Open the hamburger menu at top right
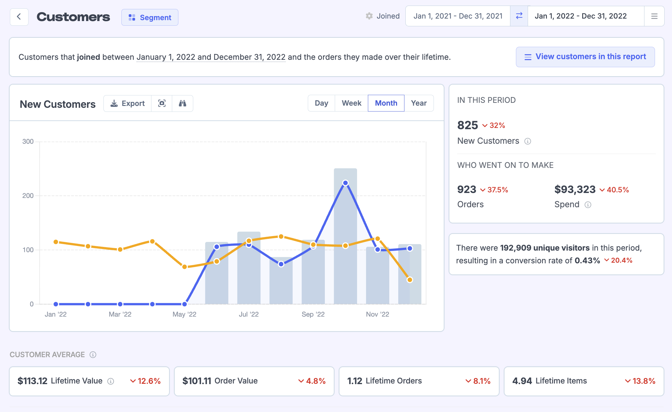 point(654,16)
